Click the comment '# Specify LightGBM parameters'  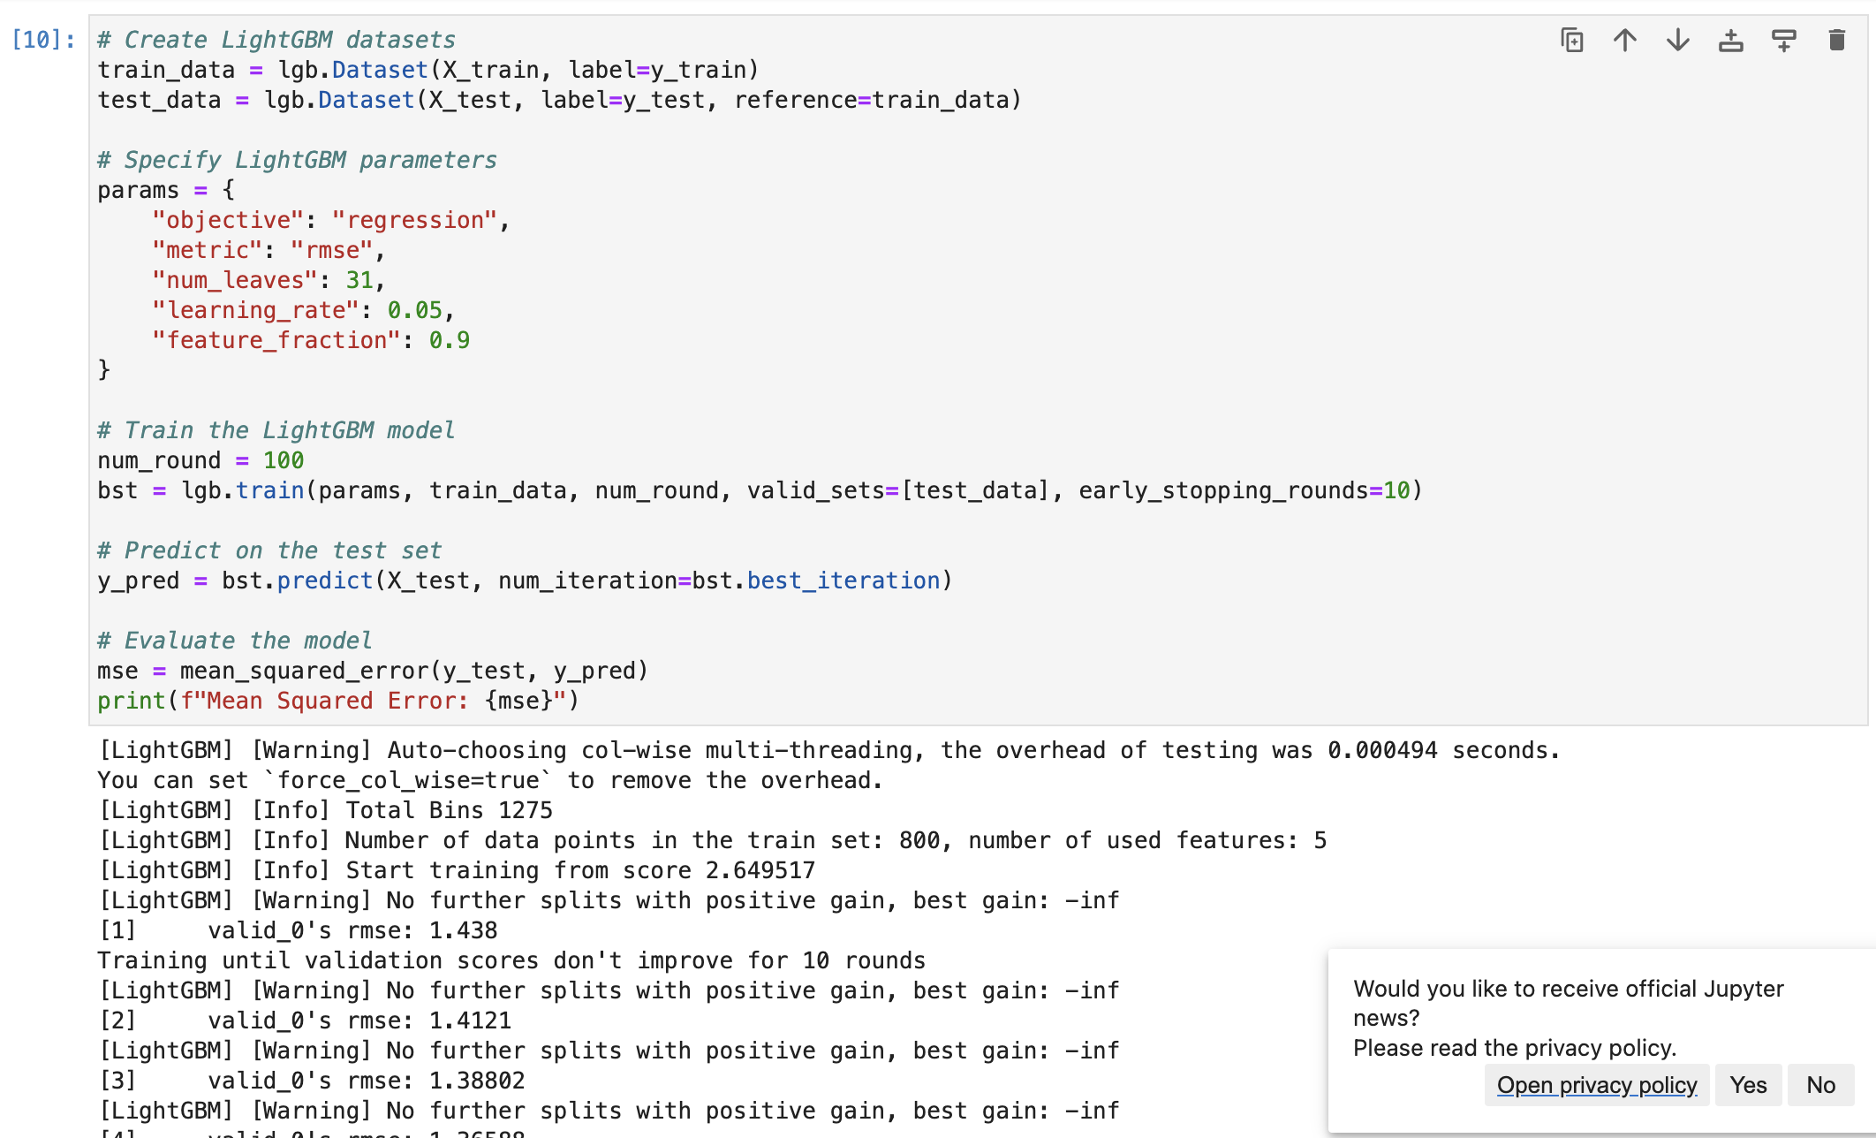coord(298,160)
